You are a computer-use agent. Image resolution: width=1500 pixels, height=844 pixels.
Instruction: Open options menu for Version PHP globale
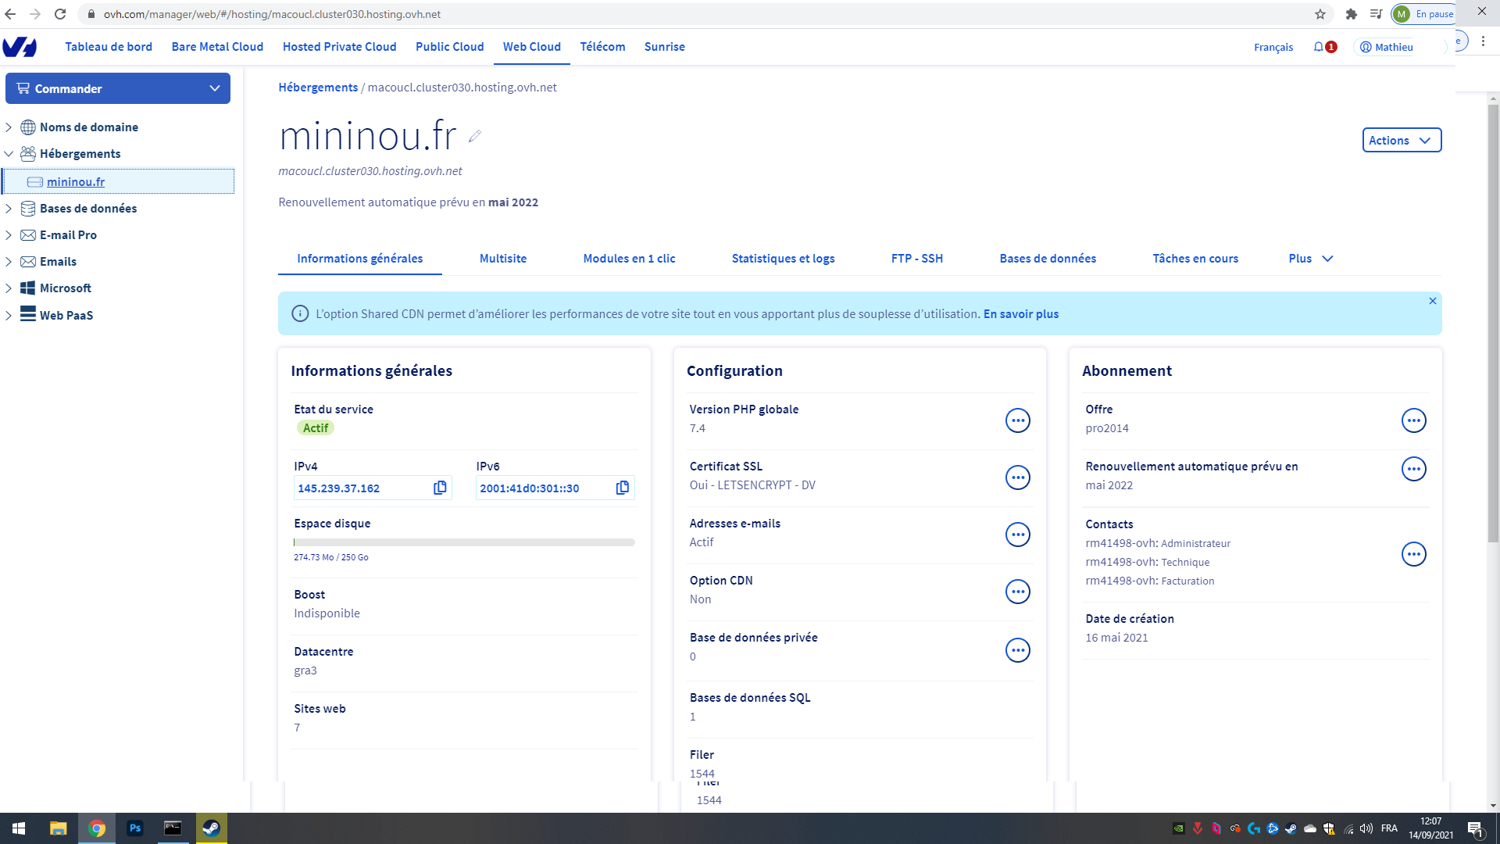1017,420
